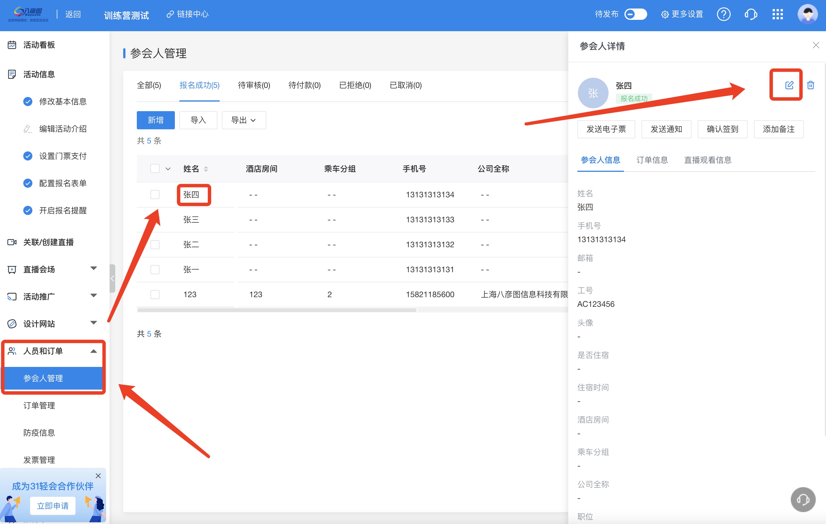Toggle the 待发布 publish switch
This screenshot has height=524, width=826.
click(635, 14)
